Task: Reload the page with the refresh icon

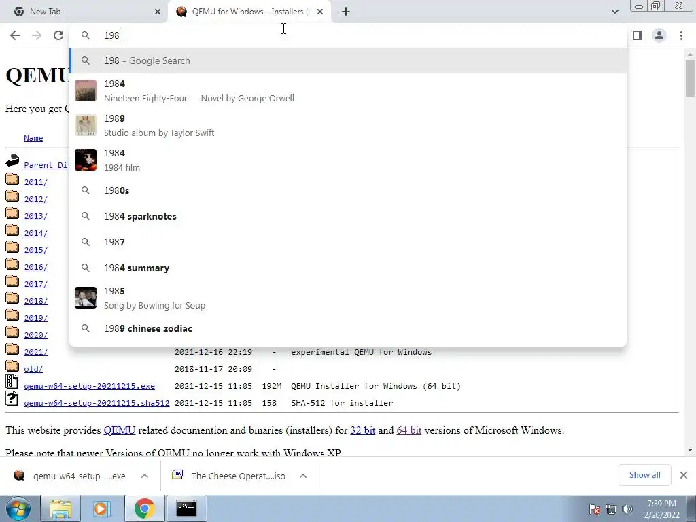Action: click(x=58, y=35)
